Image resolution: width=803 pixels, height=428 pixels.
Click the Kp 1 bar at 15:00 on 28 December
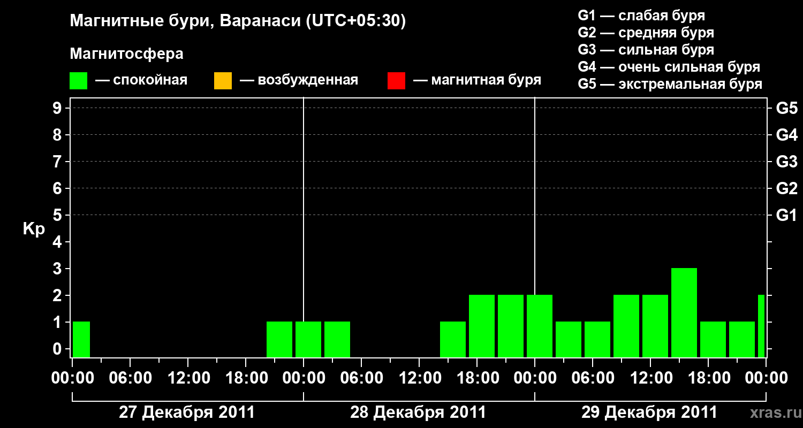point(453,339)
